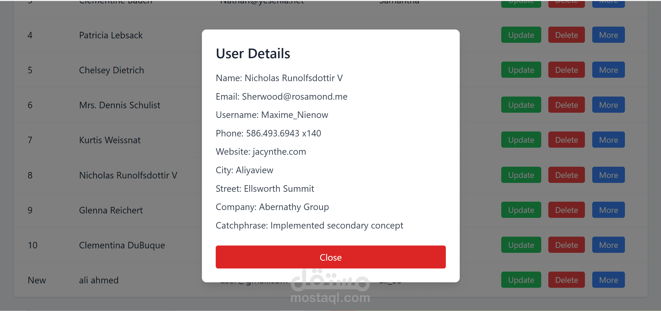Update the new user ali ahmed

click(x=521, y=280)
